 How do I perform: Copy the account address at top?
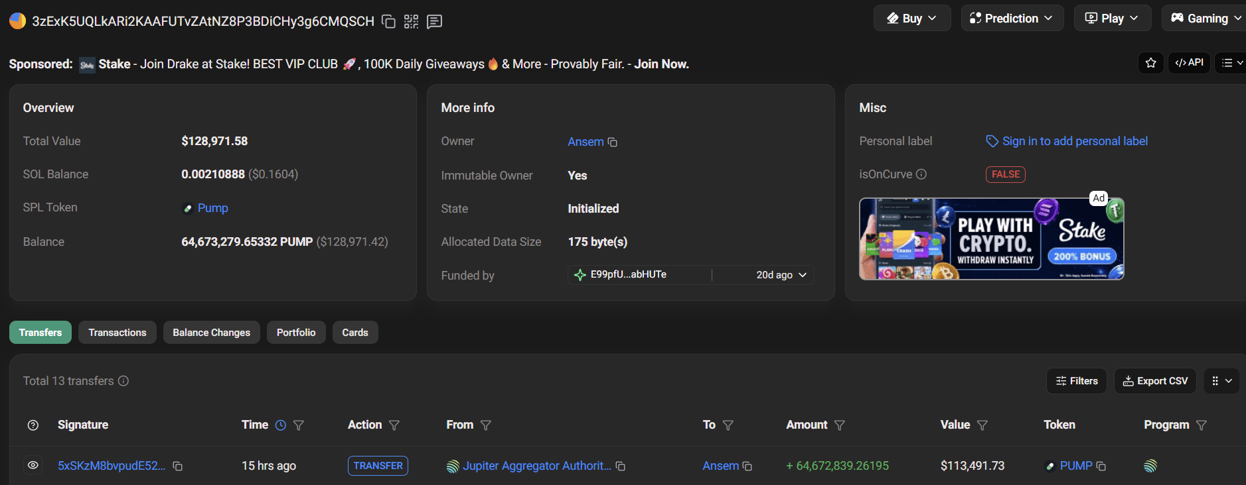pos(389,22)
